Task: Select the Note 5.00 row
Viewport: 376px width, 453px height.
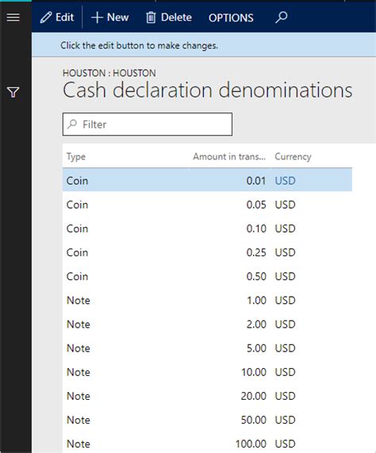Action: pyautogui.click(x=207, y=348)
